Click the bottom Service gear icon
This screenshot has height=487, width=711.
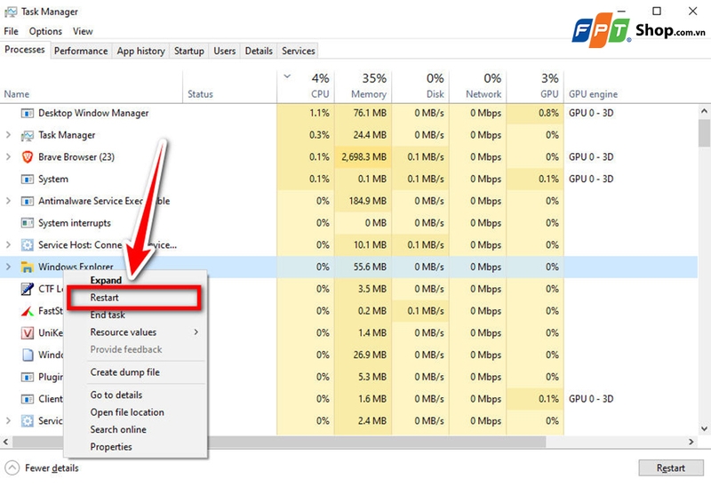coord(28,421)
